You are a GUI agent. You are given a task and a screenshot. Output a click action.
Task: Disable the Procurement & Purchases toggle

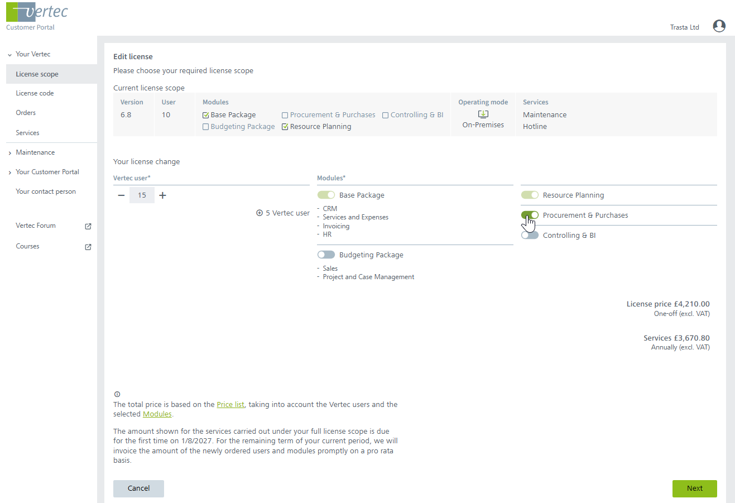[530, 215]
